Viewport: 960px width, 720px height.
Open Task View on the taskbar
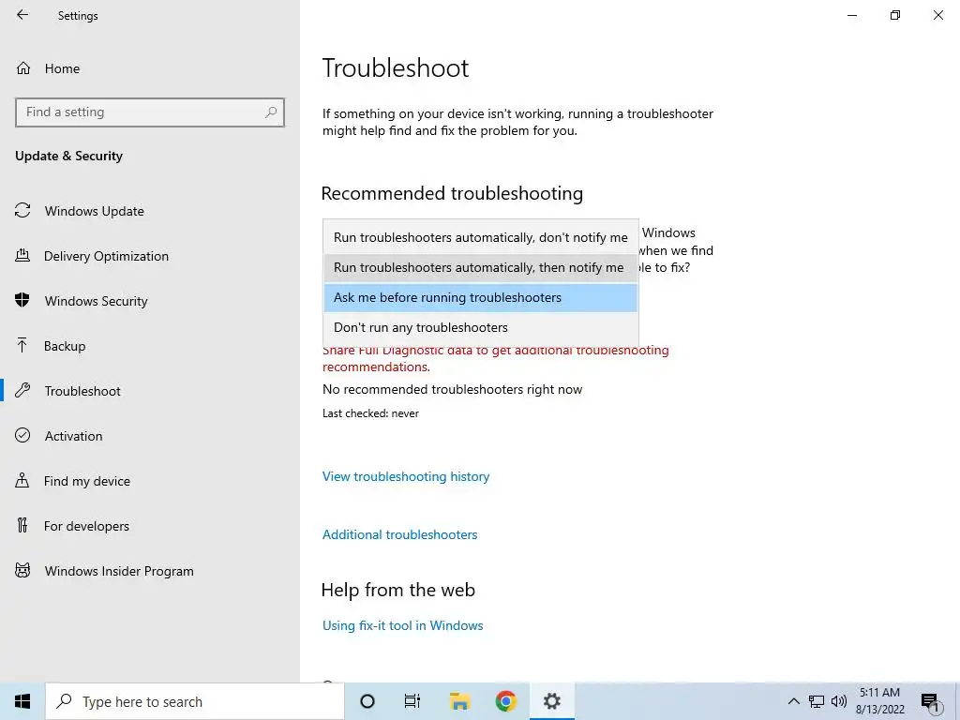tap(412, 701)
